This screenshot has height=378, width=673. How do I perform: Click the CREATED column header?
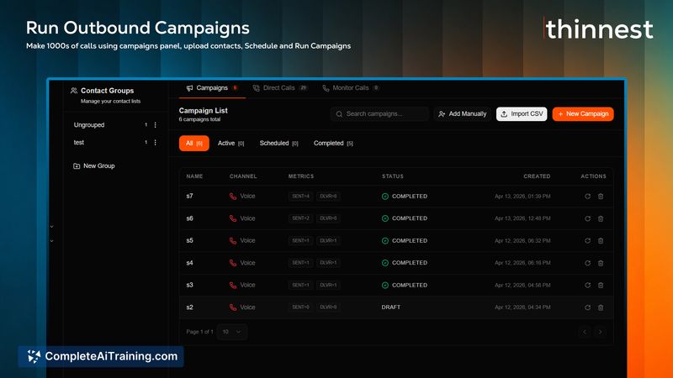point(537,176)
